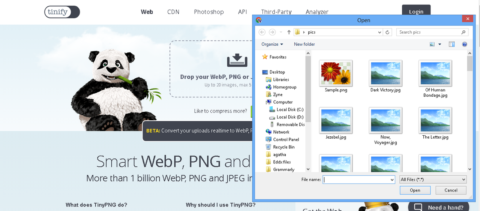Click the file list scroll-up arrow
The height and width of the screenshot is (211, 480).
[469, 53]
